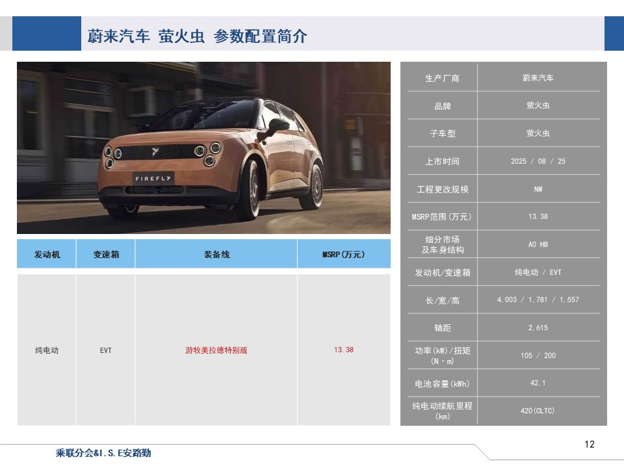This screenshot has height=468, width=624.
Task: Click the "发动机" column header
Action: coord(47,254)
